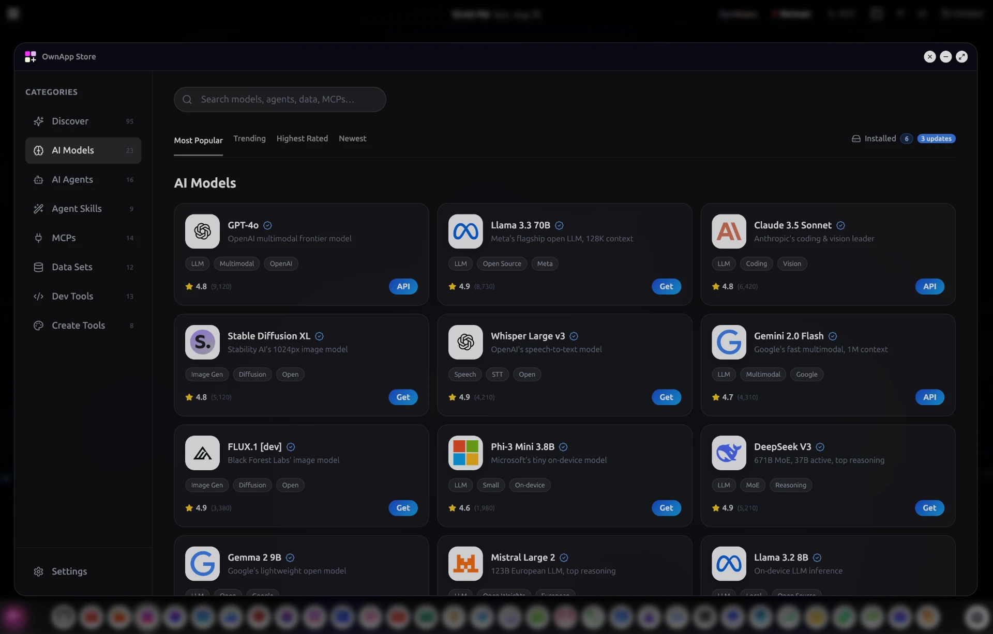Click the Coding tag on Claude 3.5 Sonnet
The height and width of the screenshot is (634, 993).
pos(756,264)
